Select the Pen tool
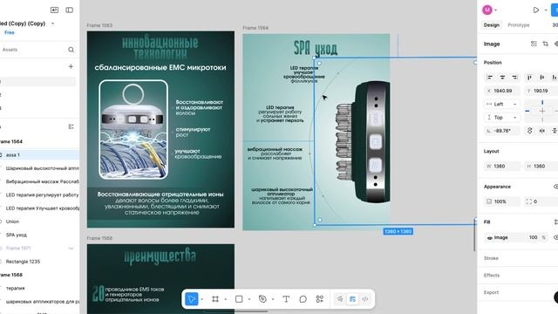The height and width of the screenshot is (314, 558). (262, 299)
